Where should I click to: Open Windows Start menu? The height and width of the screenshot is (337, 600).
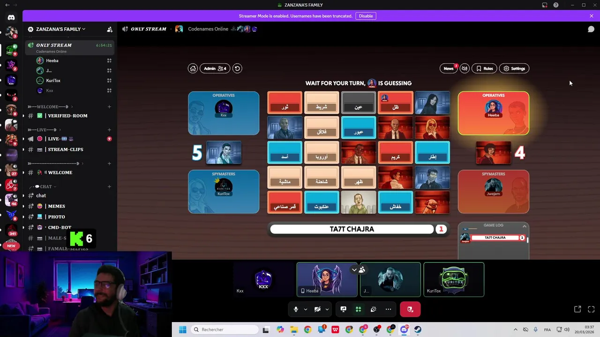coord(182,330)
